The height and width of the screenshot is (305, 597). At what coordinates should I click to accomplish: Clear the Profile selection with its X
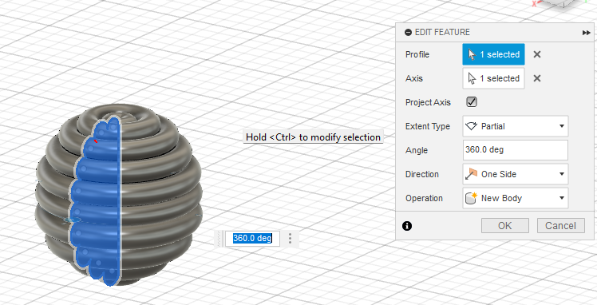[x=537, y=54]
